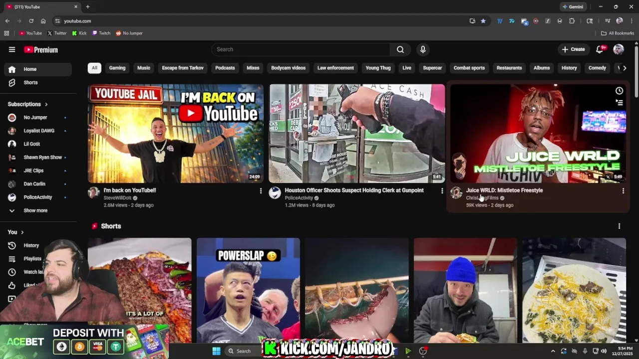
Task: Open the Shorts shelf more options menu
Action: coord(619,226)
